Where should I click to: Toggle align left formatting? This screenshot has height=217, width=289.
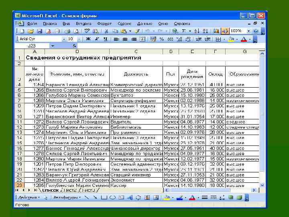(x=116, y=39)
